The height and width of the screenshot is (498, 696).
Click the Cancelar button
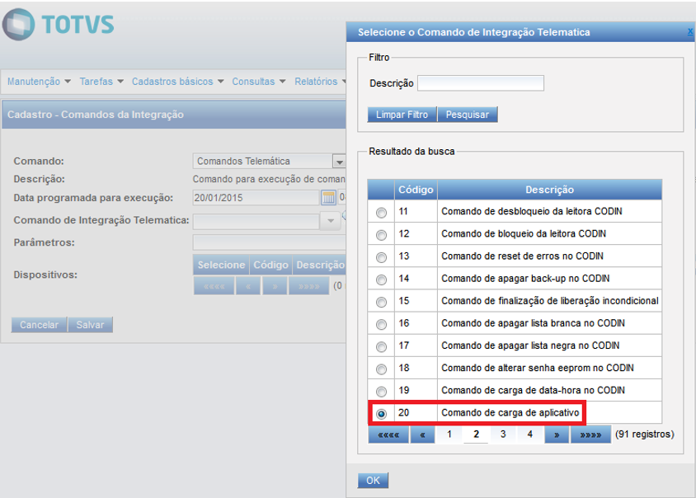(x=39, y=325)
